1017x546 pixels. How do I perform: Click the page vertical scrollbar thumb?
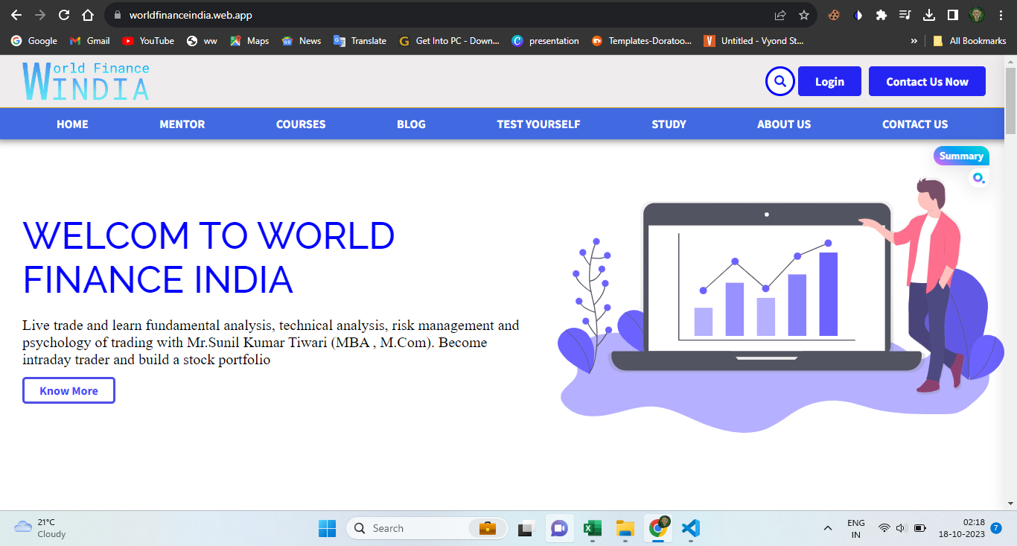[x=1010, y=101]
